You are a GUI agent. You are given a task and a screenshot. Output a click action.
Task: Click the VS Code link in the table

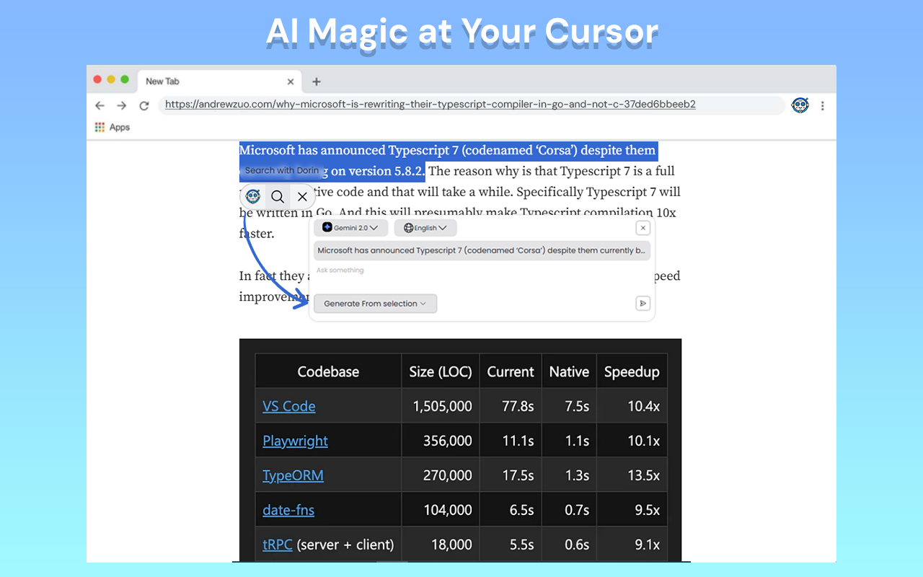click(288, 406)
